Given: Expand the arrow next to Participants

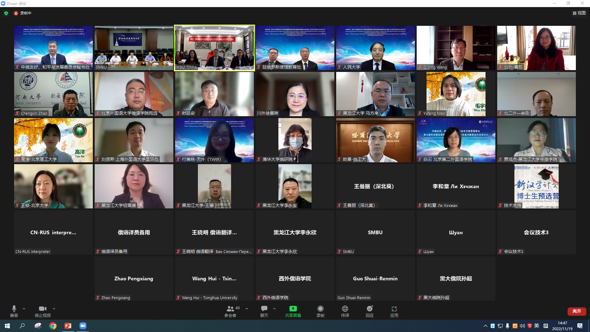Looking at the screenshot, I should click(247, 309).
